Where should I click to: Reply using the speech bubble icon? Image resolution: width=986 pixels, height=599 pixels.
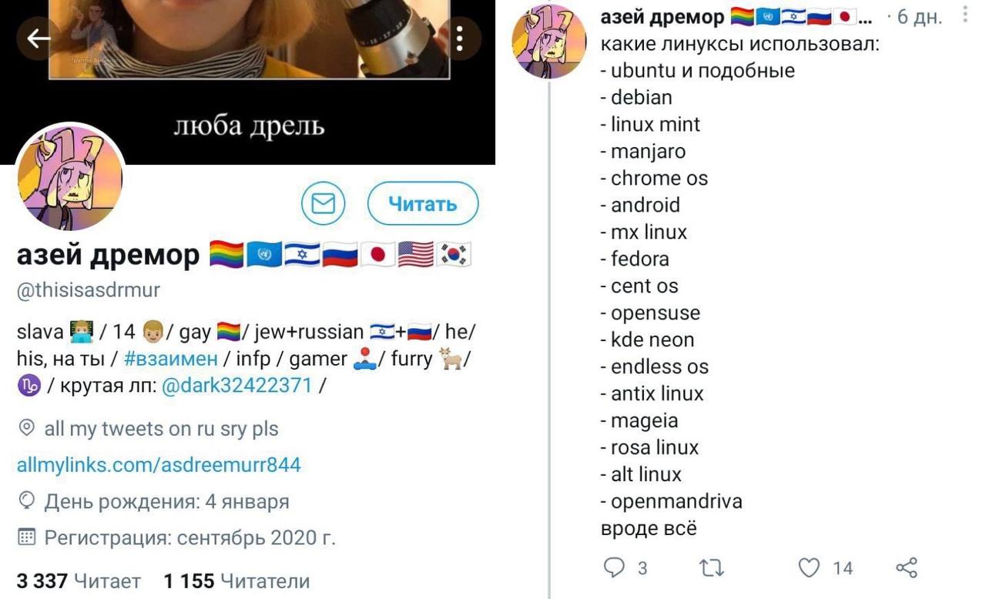click(614, 568)
